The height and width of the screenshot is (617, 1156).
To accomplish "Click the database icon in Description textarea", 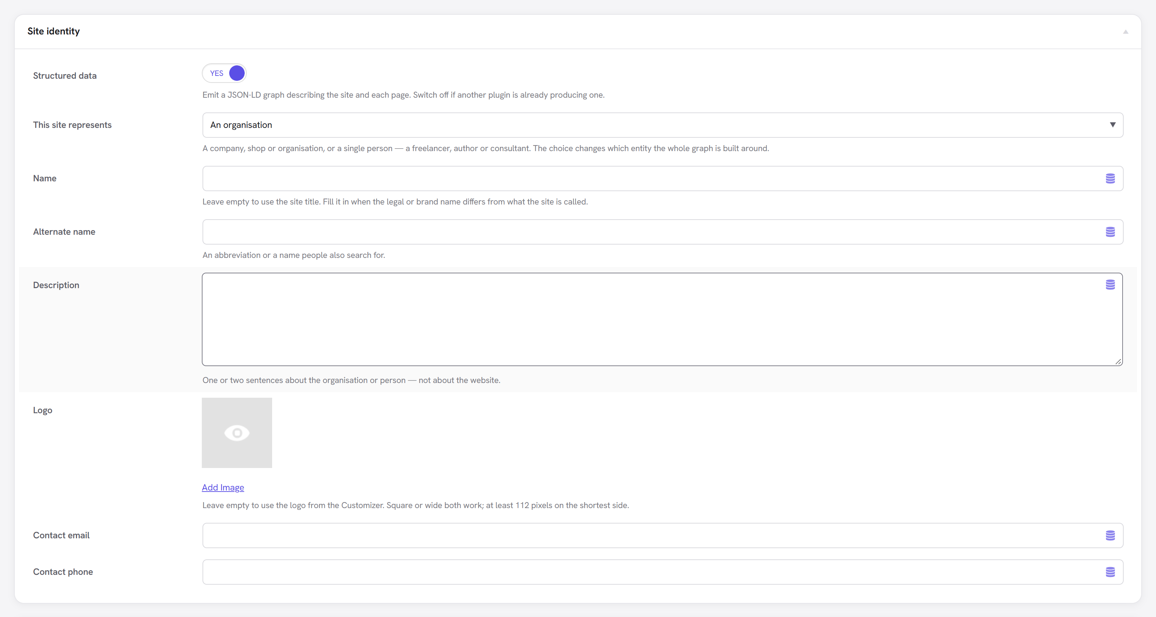I will (x=1110, y=285).
